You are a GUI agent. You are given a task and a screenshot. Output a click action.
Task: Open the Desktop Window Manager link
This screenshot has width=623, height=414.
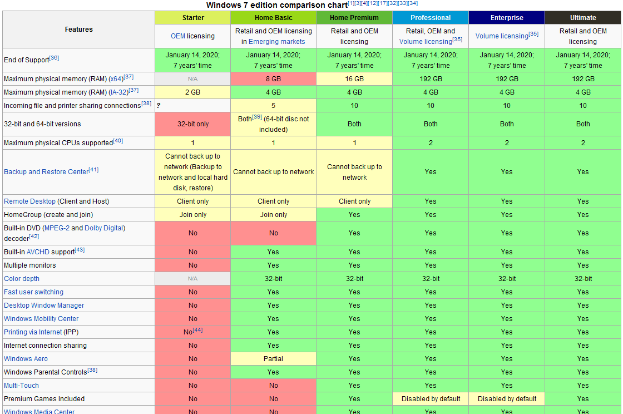(x=44, y=305)
